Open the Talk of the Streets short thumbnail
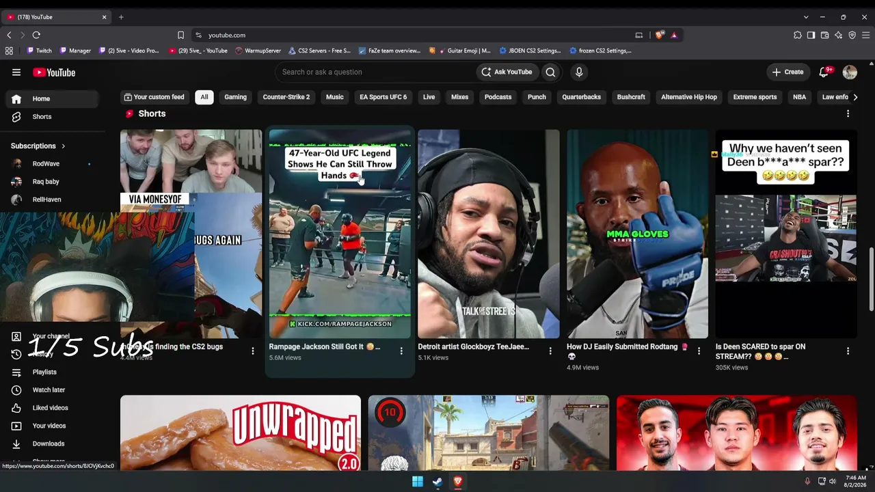This screenshot has width=875, height=492. click(x=489, y=234)
